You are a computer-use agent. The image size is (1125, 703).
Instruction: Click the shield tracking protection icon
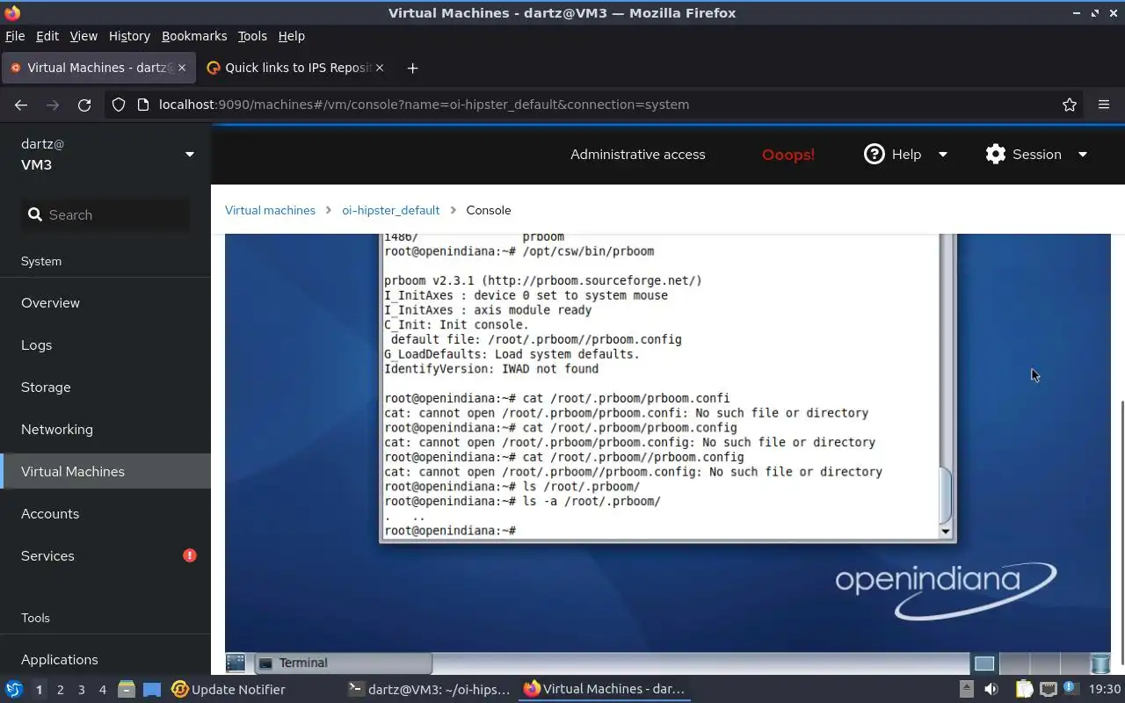click(x=119, y=105)
